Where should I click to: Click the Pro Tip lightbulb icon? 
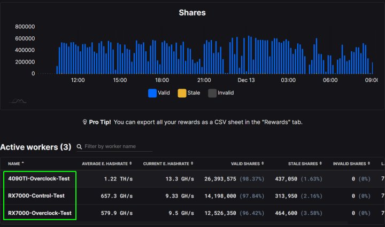(x=84, y=122)
